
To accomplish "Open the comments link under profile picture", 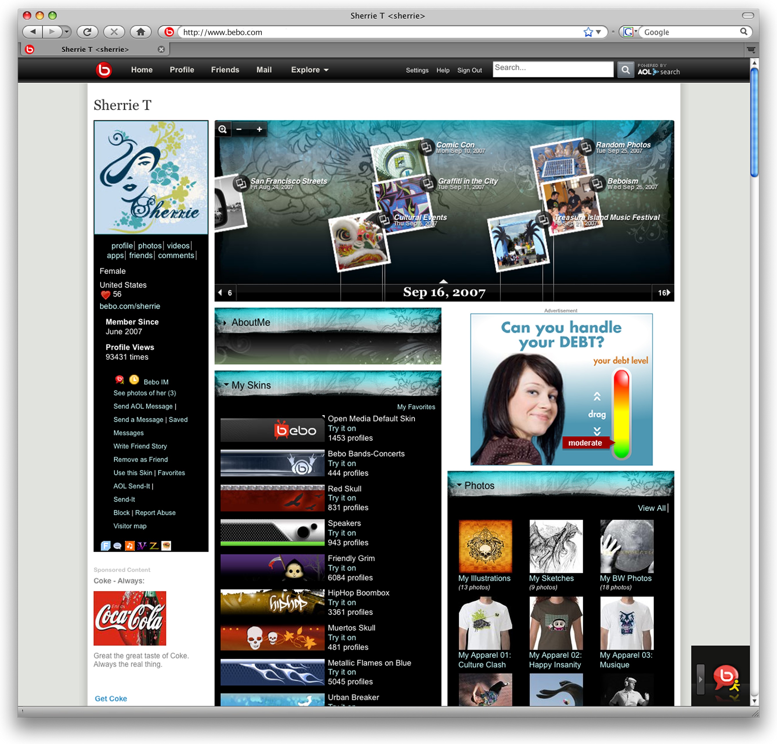I will (176, 256).
